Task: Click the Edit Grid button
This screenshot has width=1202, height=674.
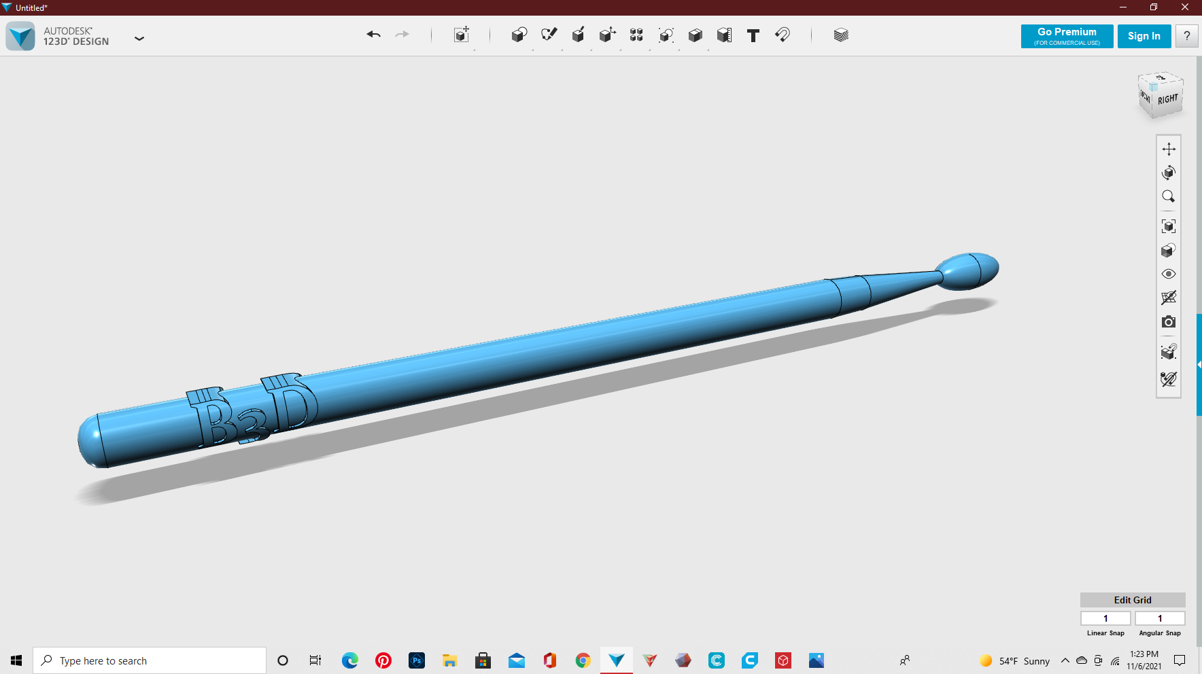Action: click(x=1133, y=600)
